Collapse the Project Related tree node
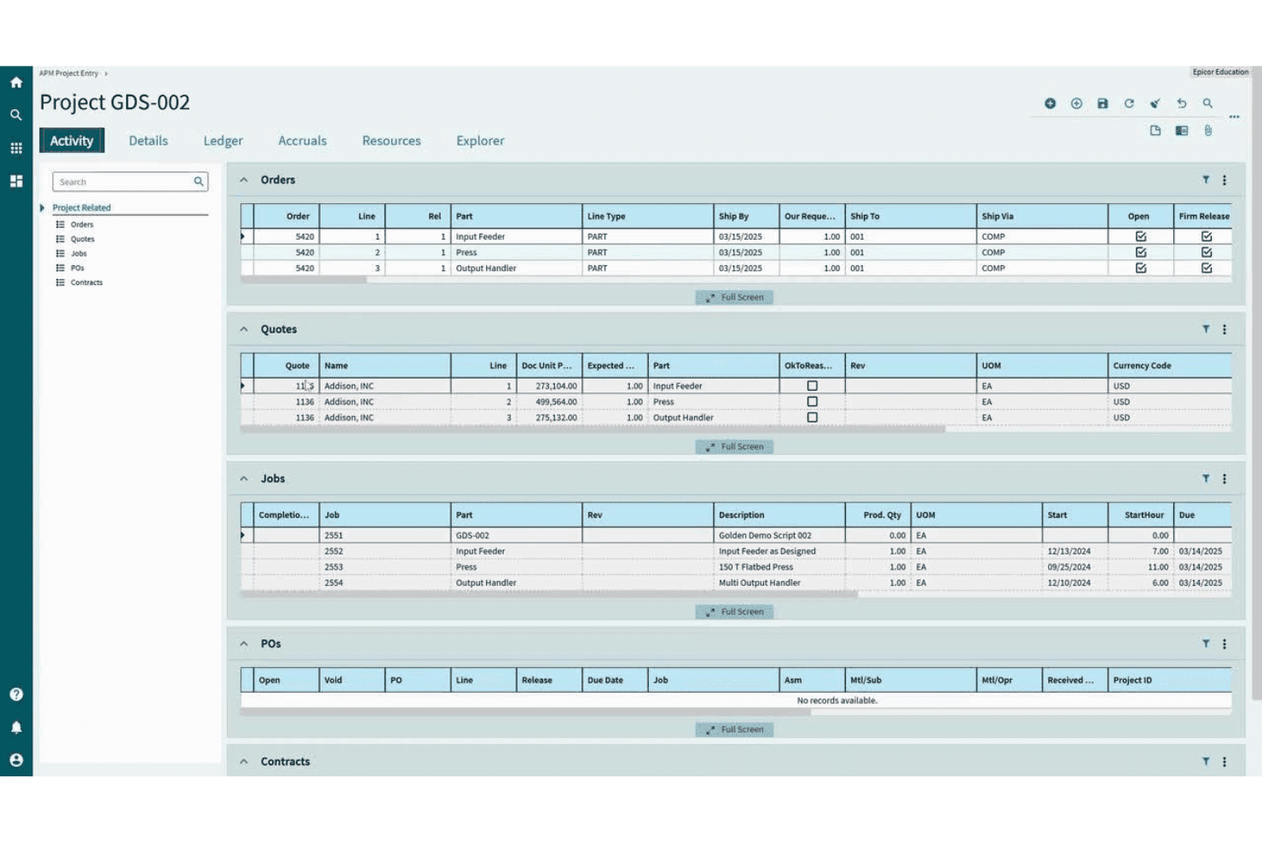This screenshot has height=842, width=1262. pyautogui.click(x=42, y=208)
